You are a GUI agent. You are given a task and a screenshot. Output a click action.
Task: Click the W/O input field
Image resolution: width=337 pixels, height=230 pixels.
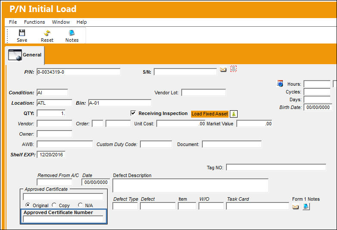point(211,206)
